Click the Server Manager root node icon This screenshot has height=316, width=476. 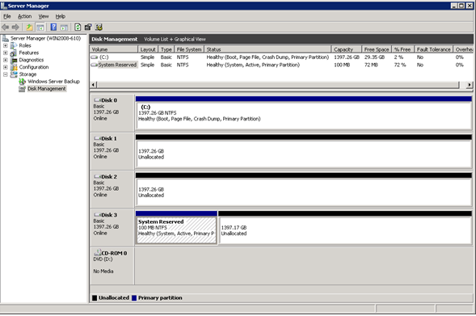6,38
